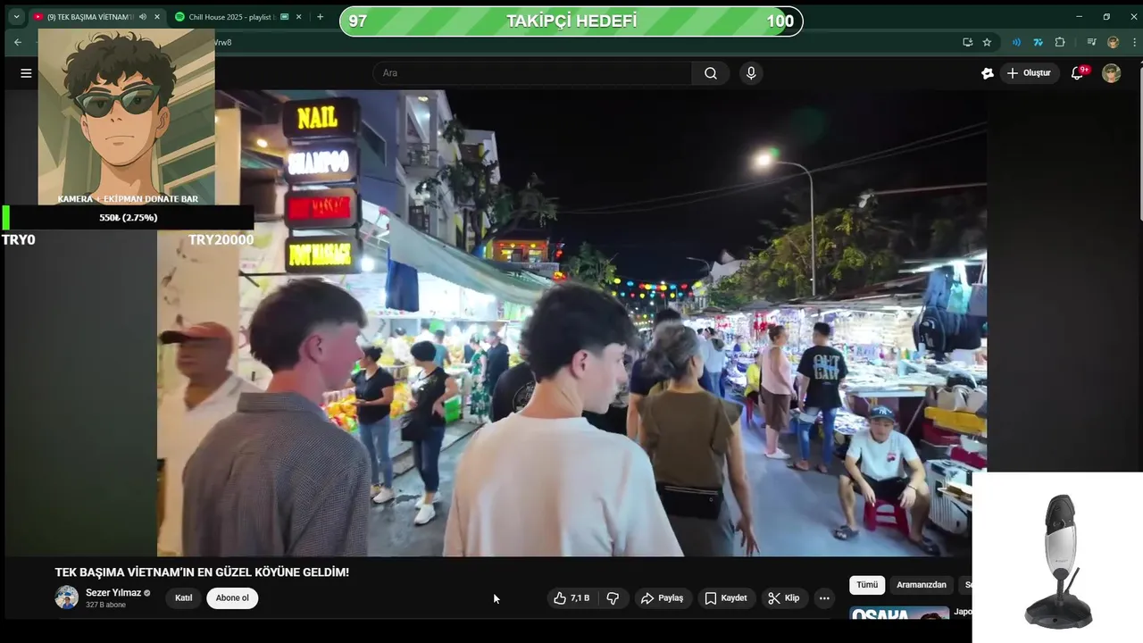Open a new browser tab

point(321,17)
